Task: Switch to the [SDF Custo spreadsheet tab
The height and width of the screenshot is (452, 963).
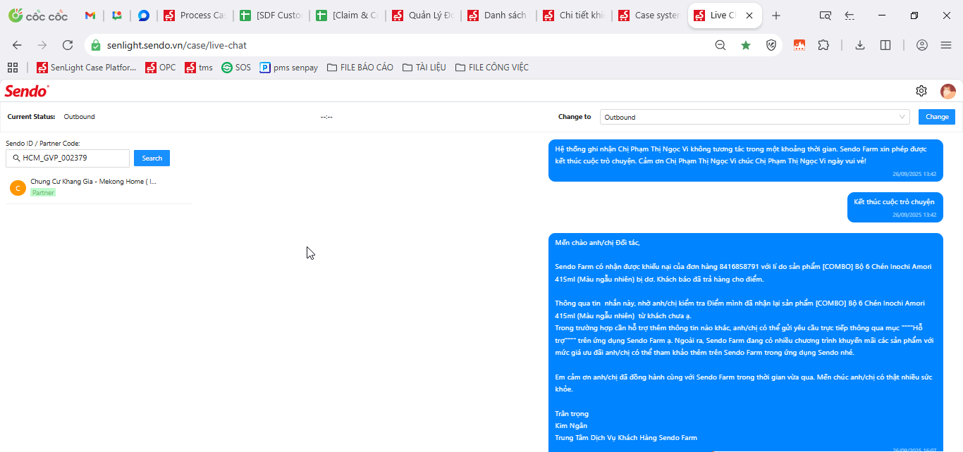Action: [x=270, y=15]
